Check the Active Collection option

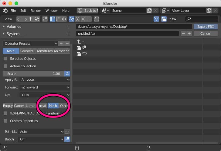pos(5,66)
